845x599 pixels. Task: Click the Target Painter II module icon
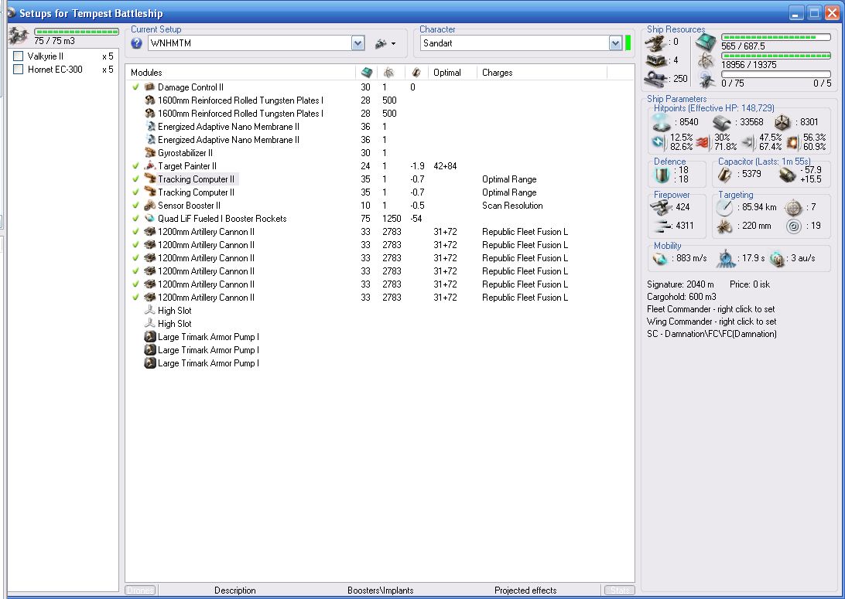pyautogui.click(x=150, y=165)
